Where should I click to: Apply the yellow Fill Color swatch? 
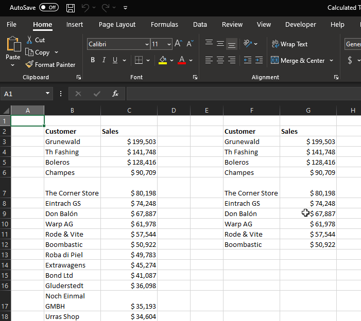(x=163, y=60)
